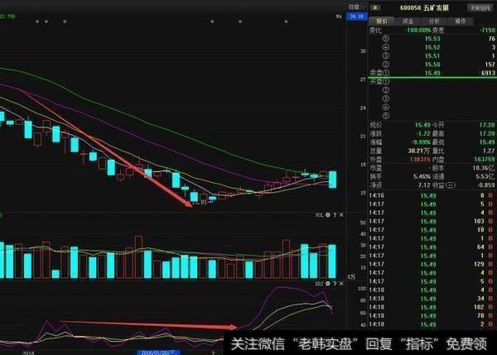Select the 操作 tab
Screen dimensions: 497x355
click(x=459, y=20)
